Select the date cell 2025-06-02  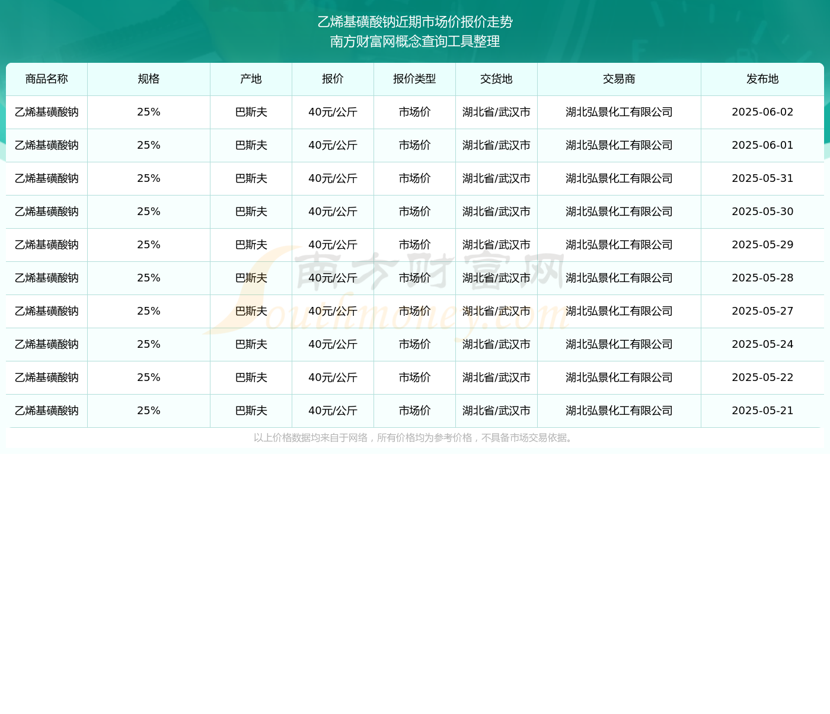point(762,112)
